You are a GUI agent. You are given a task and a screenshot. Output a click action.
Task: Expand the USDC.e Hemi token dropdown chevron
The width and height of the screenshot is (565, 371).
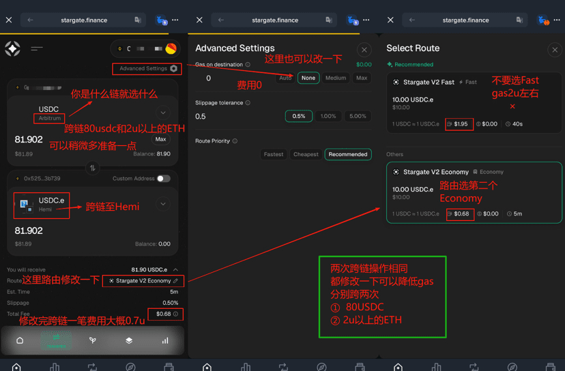click(163, 204)
